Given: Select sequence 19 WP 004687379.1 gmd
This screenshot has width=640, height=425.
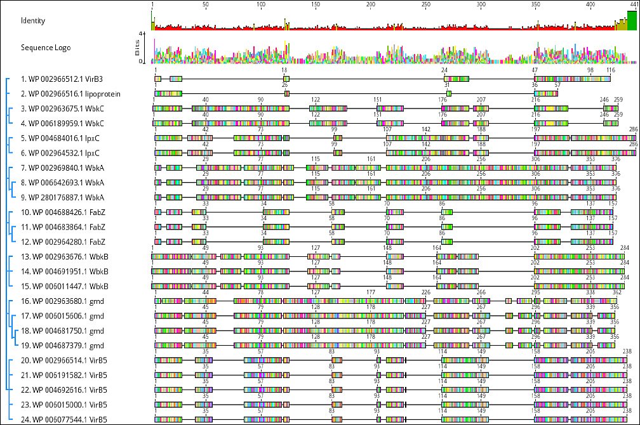Looking at the screenshot, I should 62,346.
